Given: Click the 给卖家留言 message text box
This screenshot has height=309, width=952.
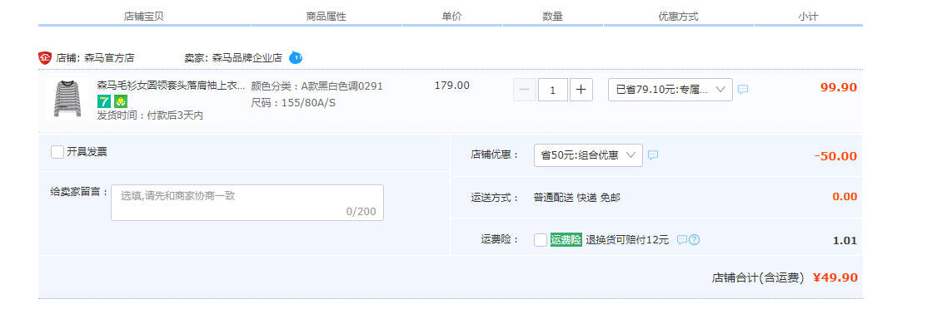Looking at the screenshot, I should (x=247, y=203).
